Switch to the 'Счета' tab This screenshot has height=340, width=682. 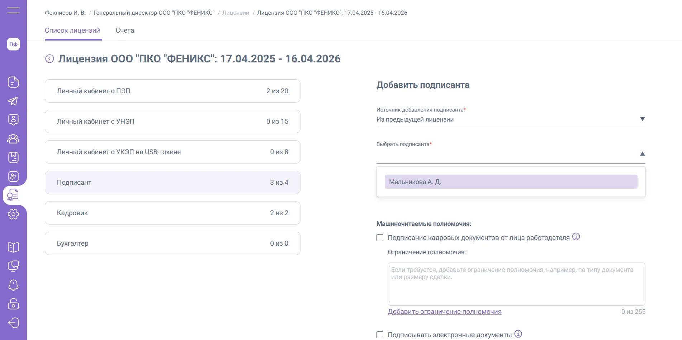[125, 30]
